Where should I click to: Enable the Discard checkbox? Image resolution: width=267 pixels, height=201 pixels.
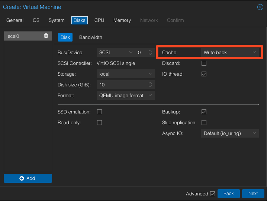tap(204, 63)
